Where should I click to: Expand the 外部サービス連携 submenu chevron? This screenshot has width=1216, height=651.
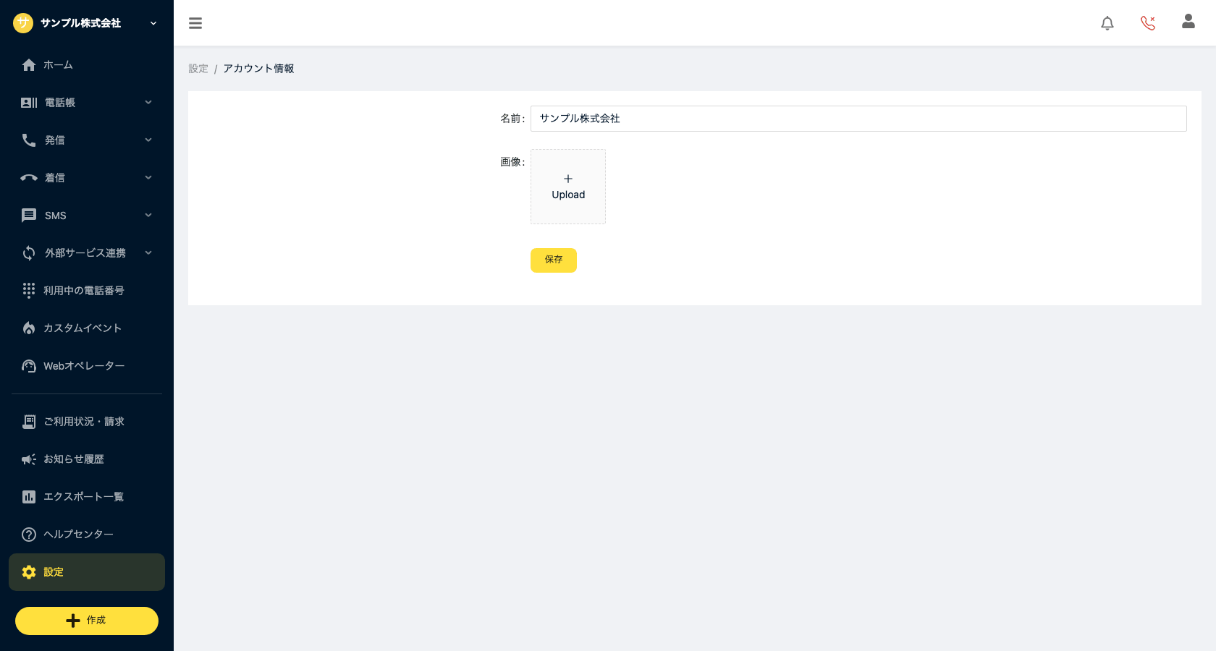(x=148, y=253)
